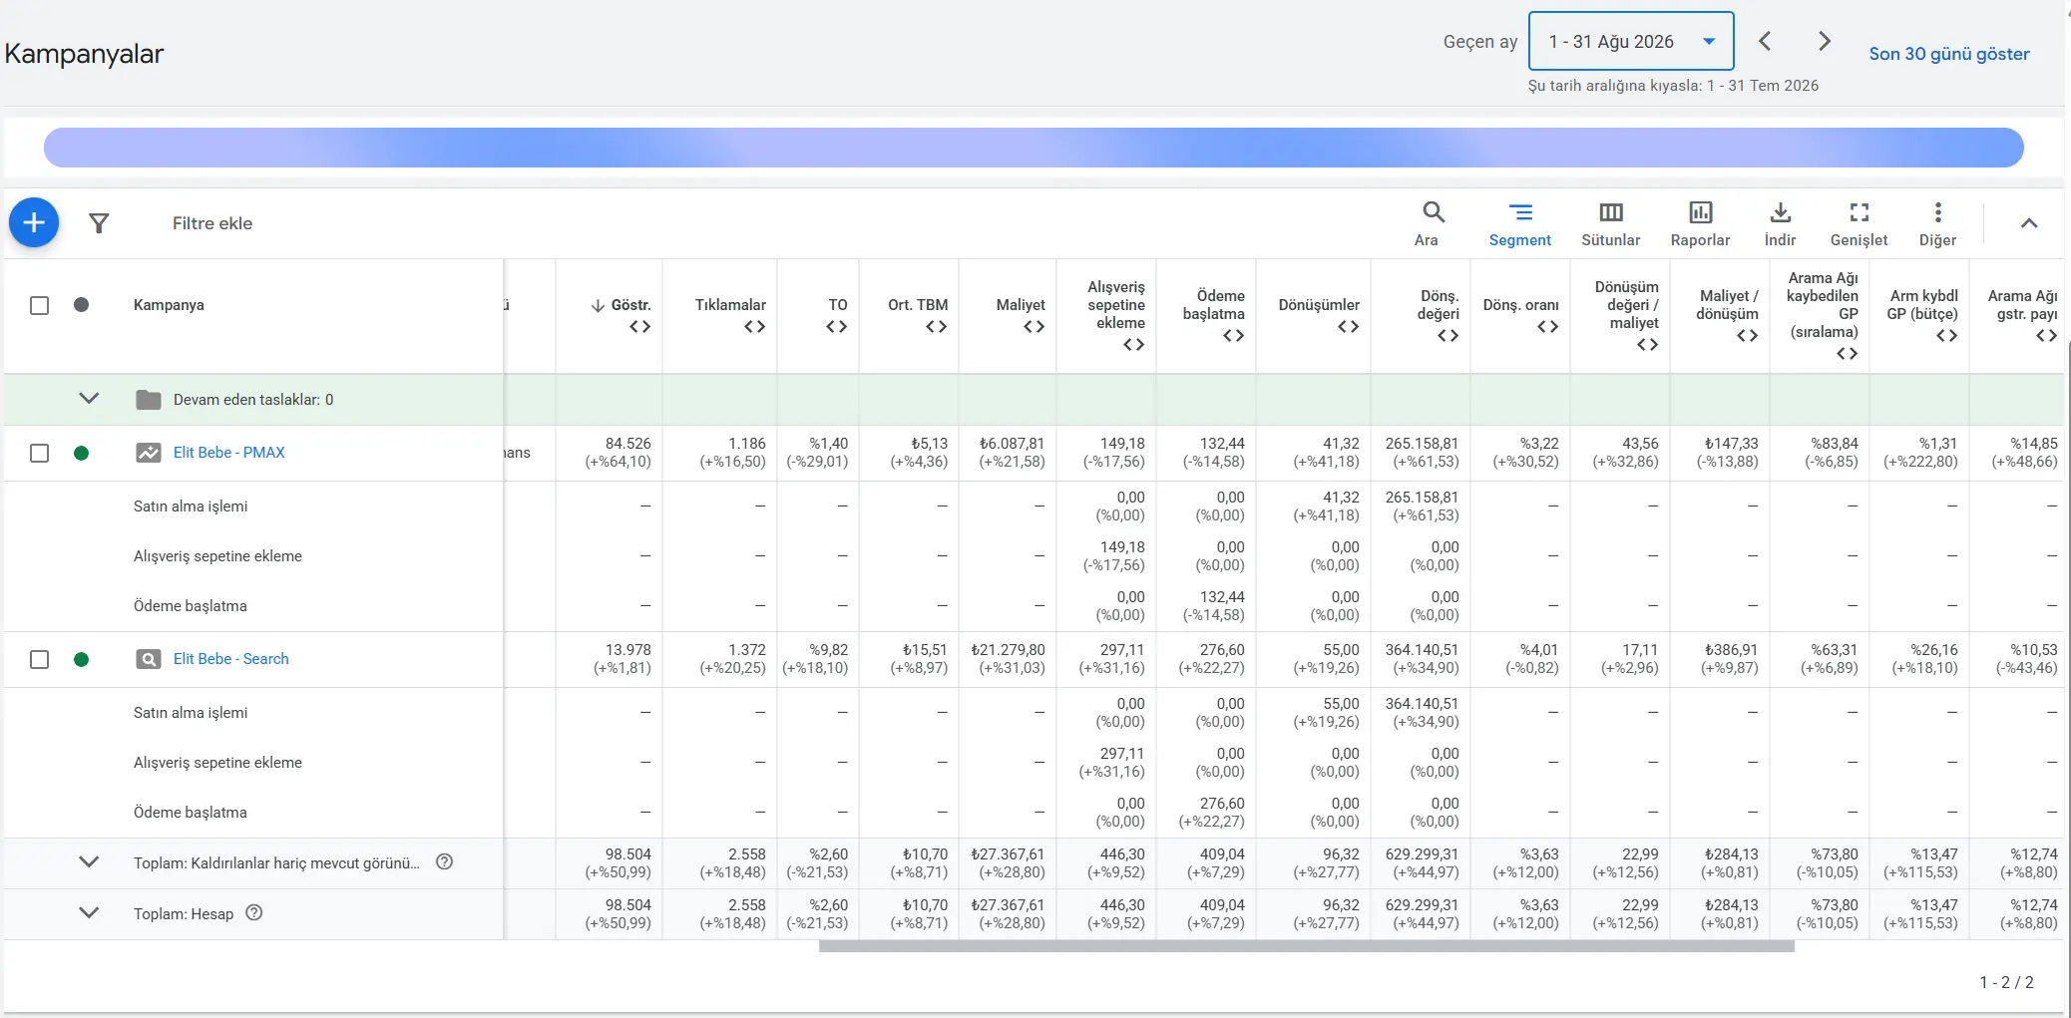Click Son 30 günü göster link
2071x1018 pixels.
(1948, 54)
